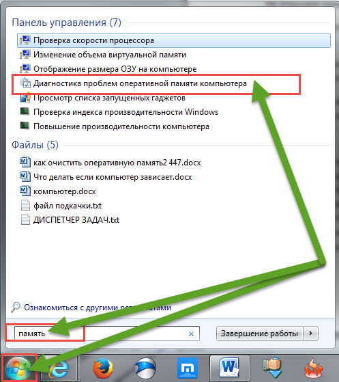Open Ознакомиться с другими результатами link

[98, 308]
